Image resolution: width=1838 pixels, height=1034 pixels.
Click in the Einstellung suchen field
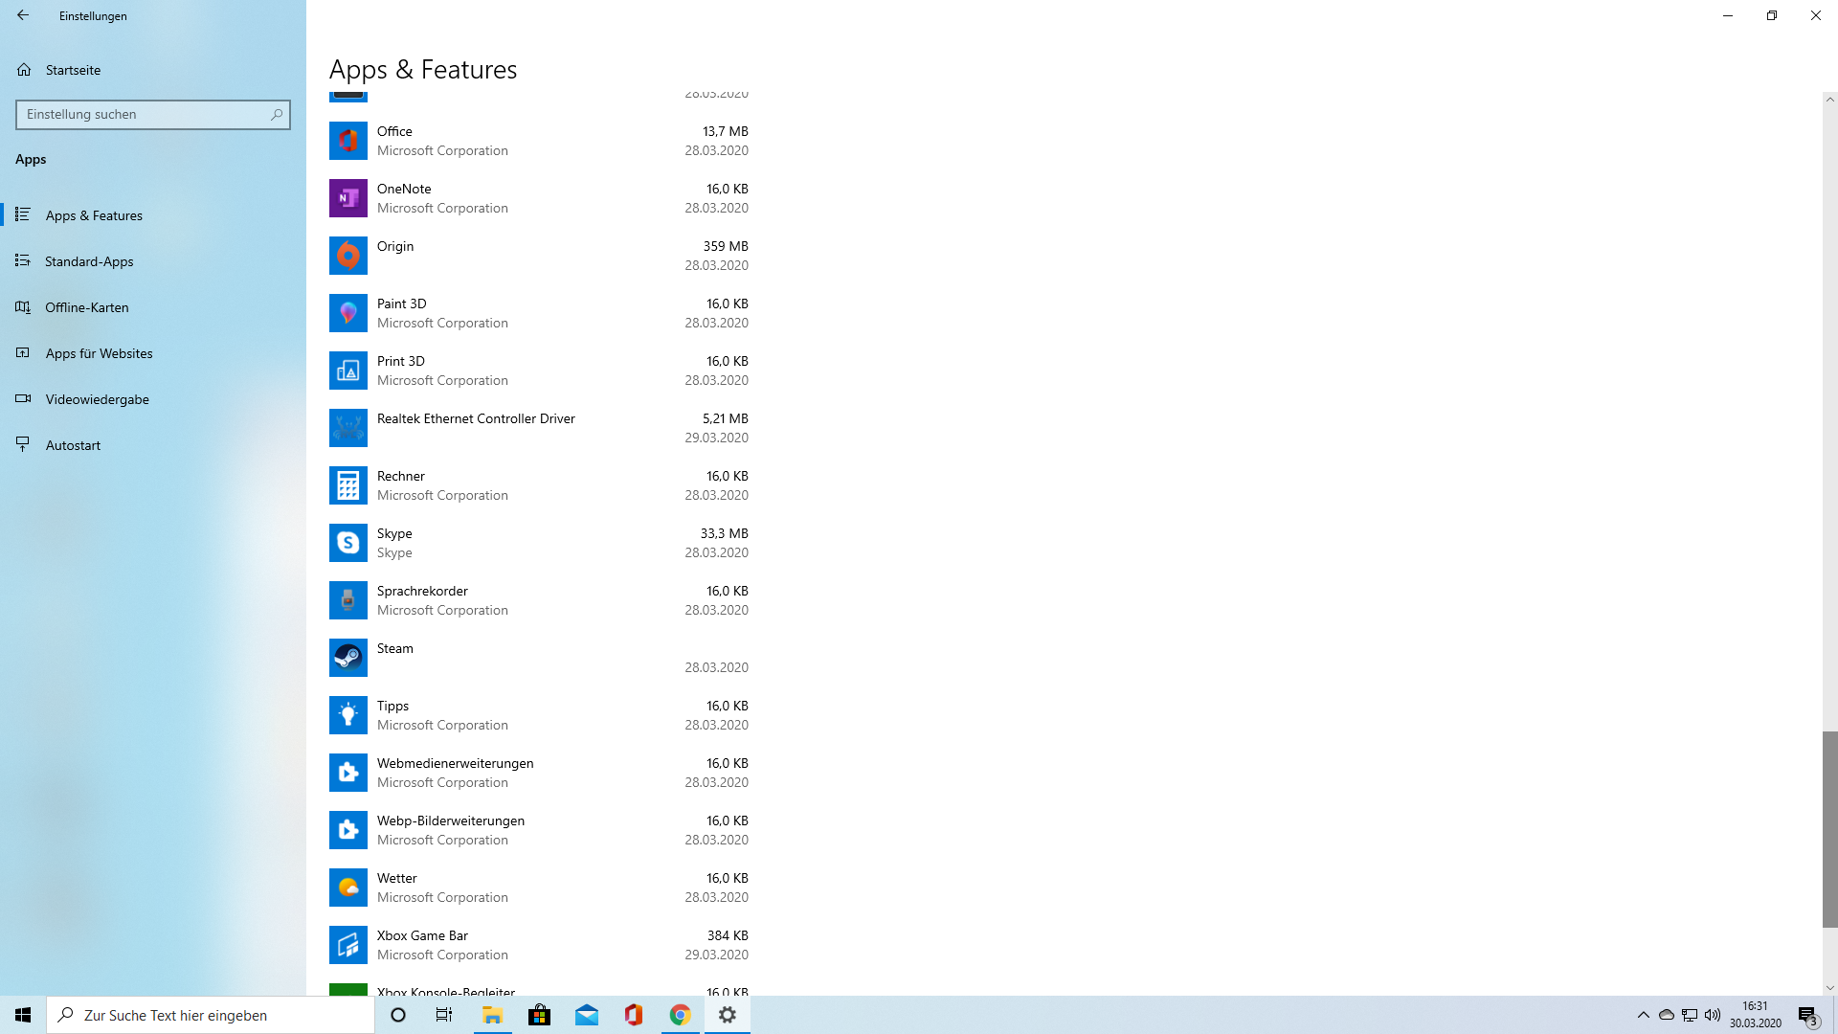click(x=144, y=114)
